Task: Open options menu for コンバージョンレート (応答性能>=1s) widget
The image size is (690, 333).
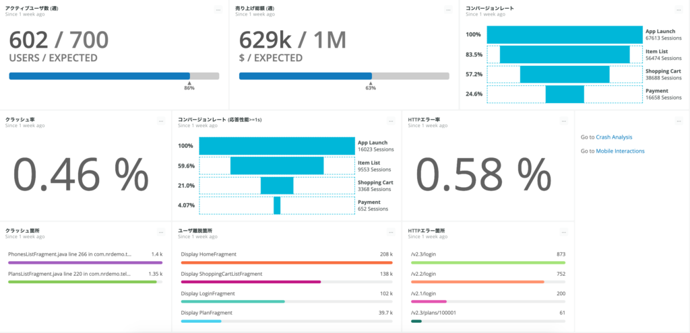Action: [x=391, y=122]
